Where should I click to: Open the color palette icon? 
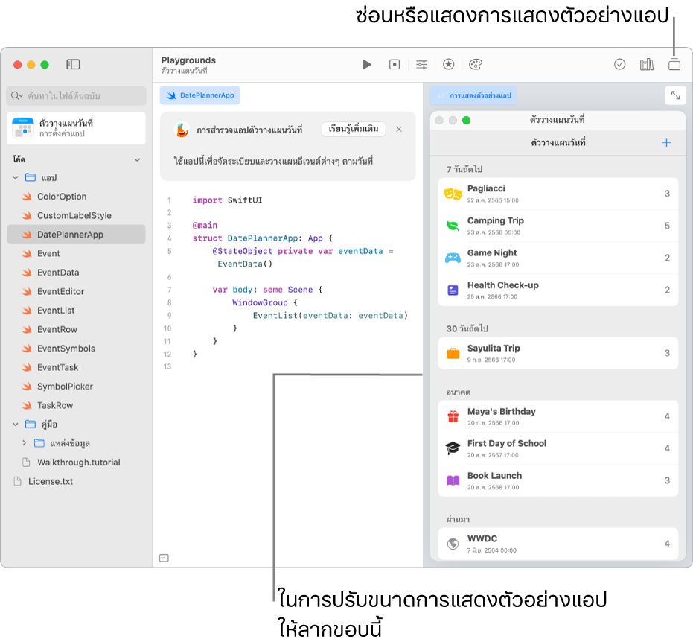(x=476, y=65)
